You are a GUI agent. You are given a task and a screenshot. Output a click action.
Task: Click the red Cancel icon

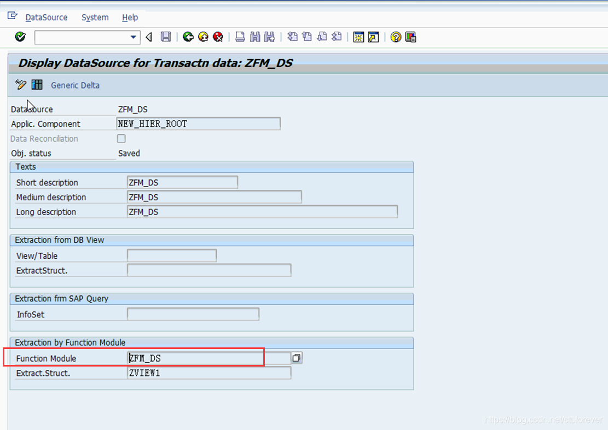tap(218, 37)
